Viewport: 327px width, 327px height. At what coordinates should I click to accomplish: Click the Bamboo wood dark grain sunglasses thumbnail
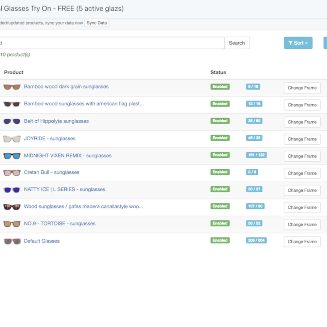pos(12,87)
